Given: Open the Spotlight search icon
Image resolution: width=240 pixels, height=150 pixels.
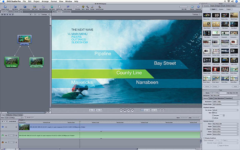Looking at the screenshot, I should [236, 1].
